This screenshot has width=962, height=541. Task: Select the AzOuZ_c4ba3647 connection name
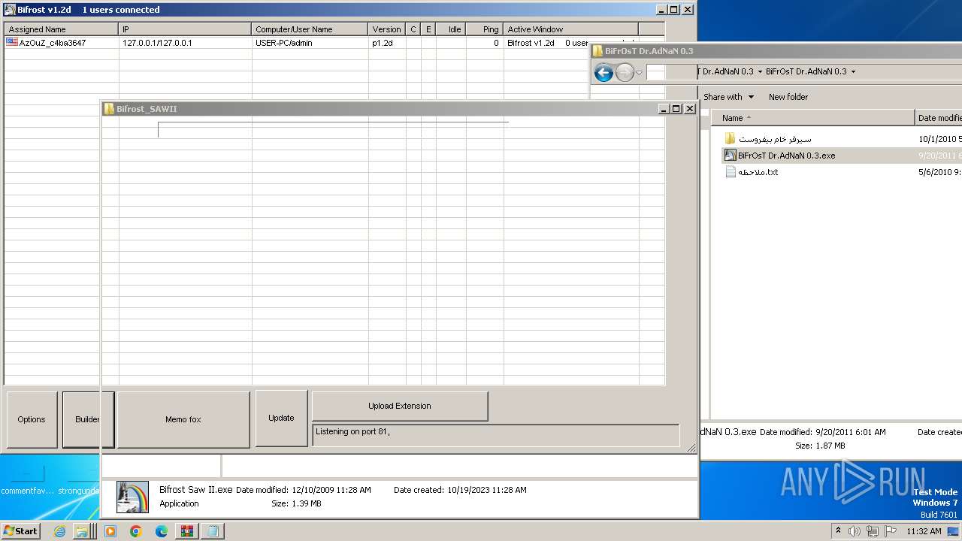pos(53,43)
